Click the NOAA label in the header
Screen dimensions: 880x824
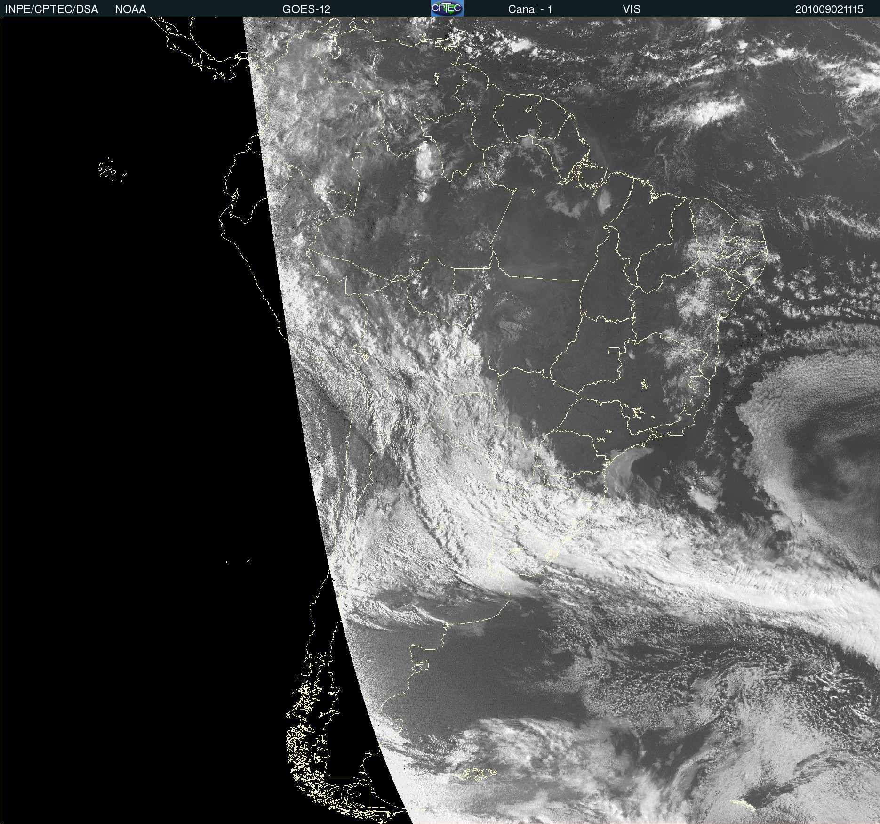(130, 9)
